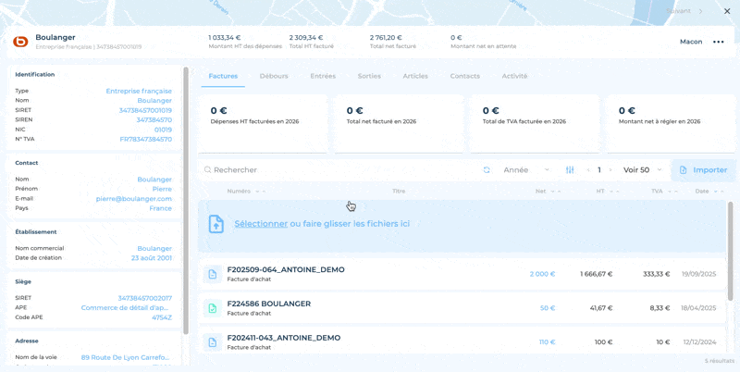This screenshot has width=740, height=372.
Task: Click the Pays value France
Action: click(x=160, y=208)
